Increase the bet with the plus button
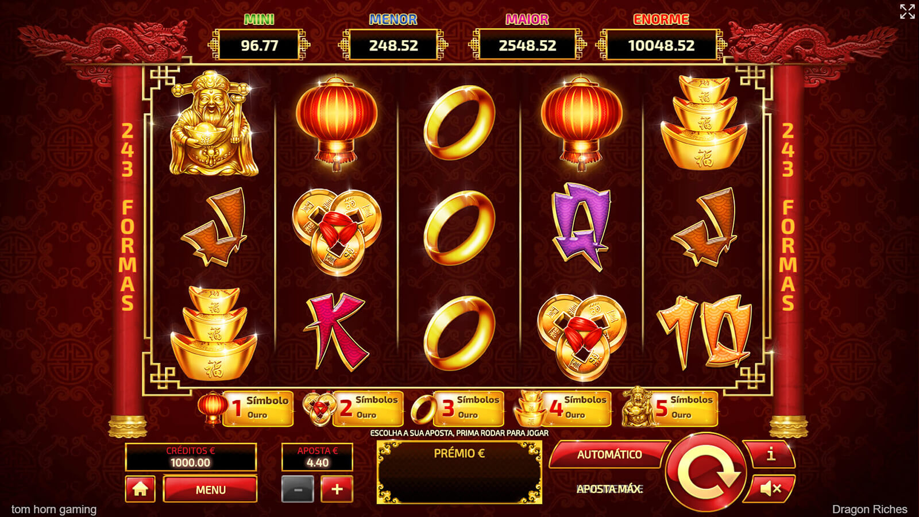The image size is (919, 517). click(337, 489)
